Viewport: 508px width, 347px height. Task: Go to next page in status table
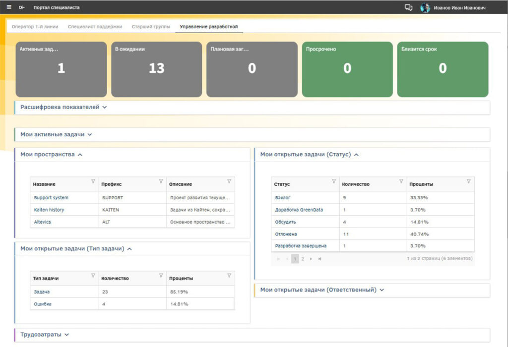(x=311, y=259)
